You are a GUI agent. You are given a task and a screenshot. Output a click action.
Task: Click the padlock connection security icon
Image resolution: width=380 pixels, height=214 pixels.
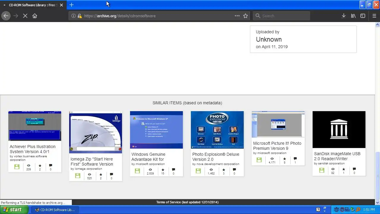tap(80, 16)
